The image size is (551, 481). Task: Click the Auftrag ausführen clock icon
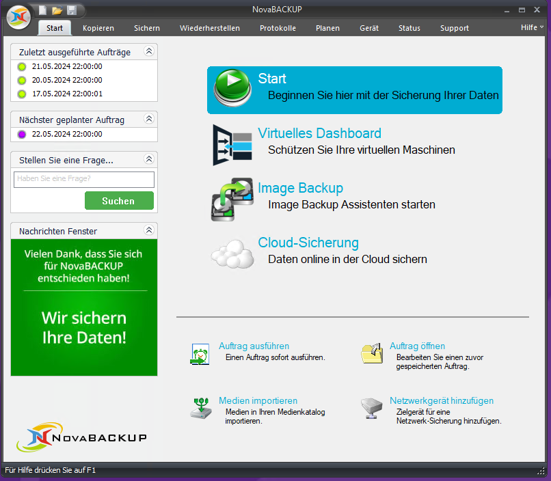(200, 353)
